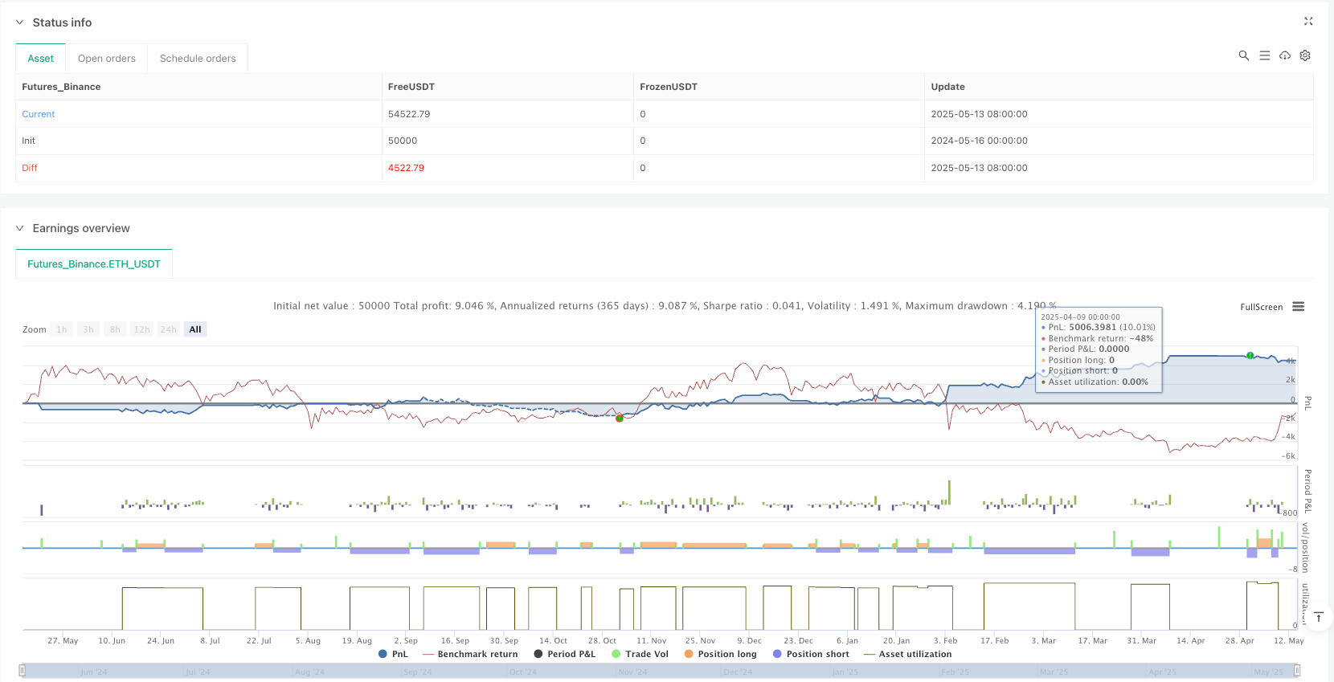Click the FullScreen chart button
This screenshot has height=682, width=1334.
(1261, 307)
